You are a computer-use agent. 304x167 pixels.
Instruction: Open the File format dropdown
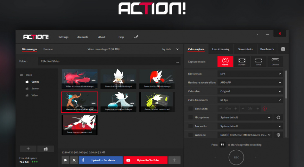[x=250, y=74]
